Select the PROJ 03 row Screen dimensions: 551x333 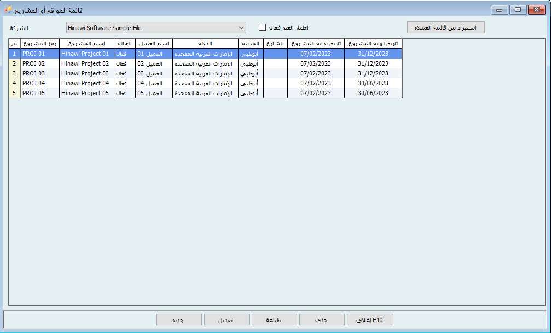39,73
